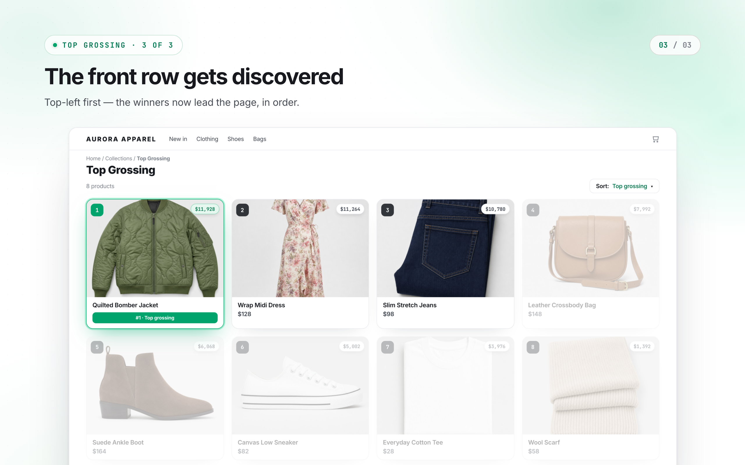Open the New in menu

[178, 139]
